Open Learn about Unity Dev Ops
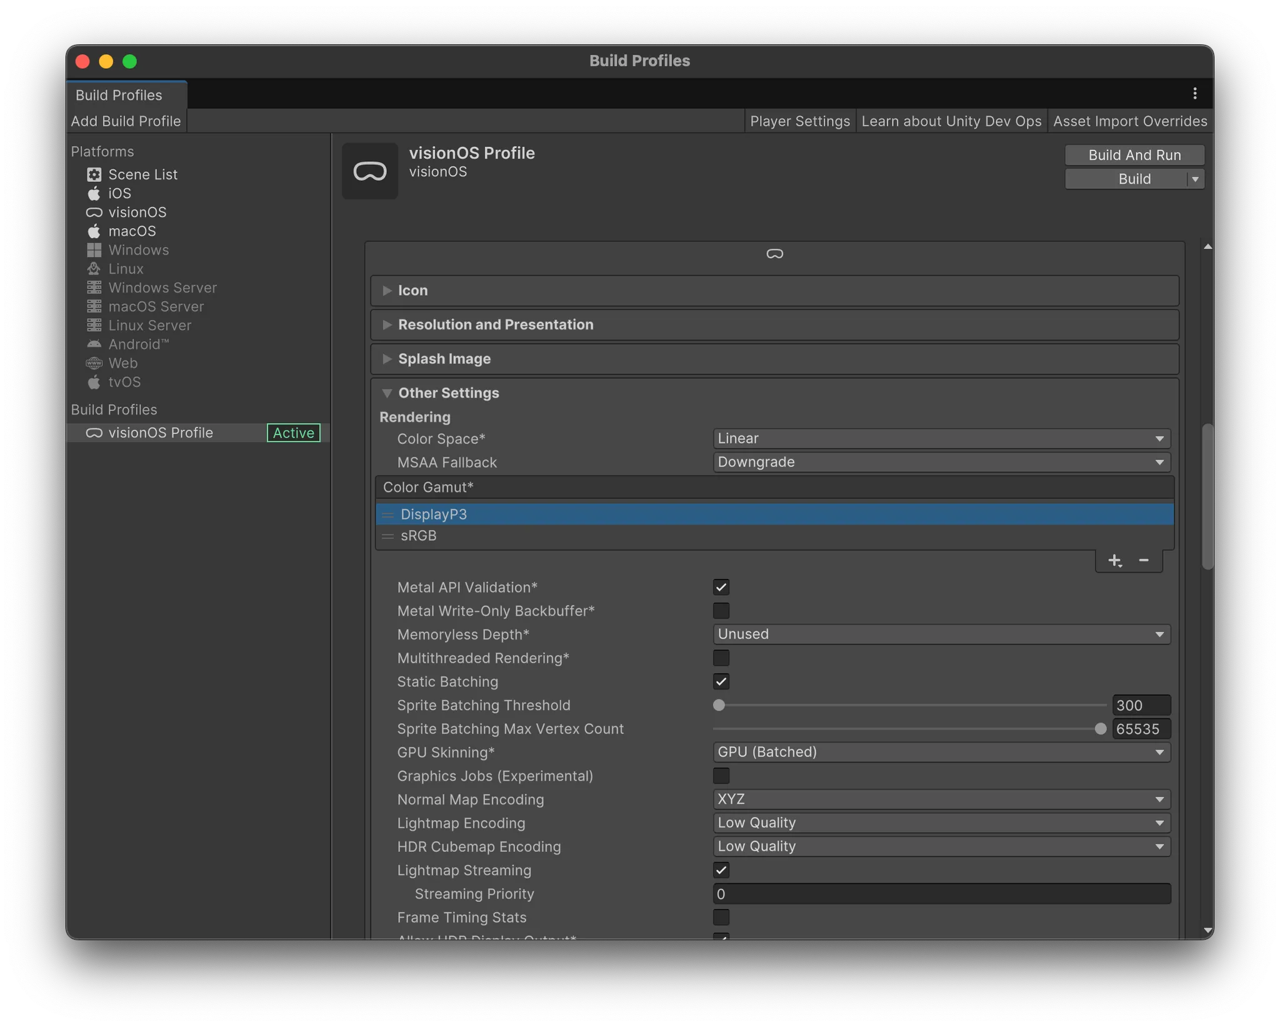The height and width of the screenshot is (1027, 1280). tap(951, 121)
